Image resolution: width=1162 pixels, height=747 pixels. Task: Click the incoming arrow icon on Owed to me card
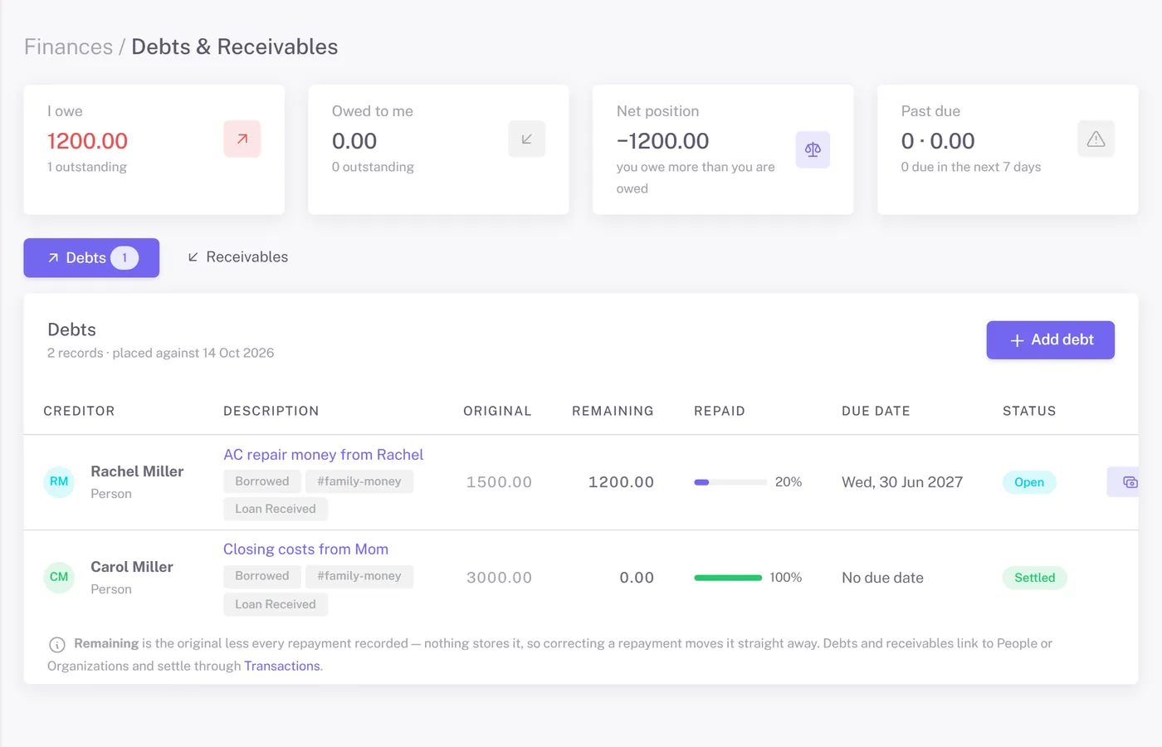point(526,139)
